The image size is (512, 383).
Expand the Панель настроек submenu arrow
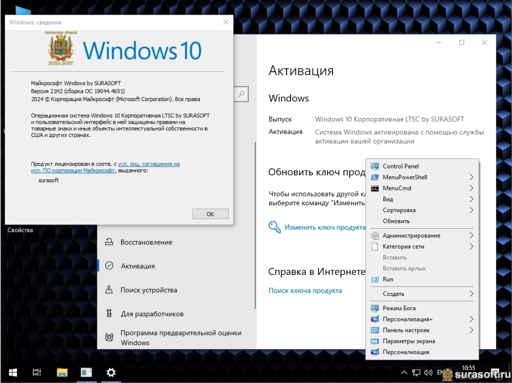pyautogui.click(x=471, y=330)
